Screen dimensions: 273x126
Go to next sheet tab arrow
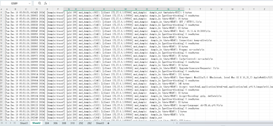tap(11, 123)
